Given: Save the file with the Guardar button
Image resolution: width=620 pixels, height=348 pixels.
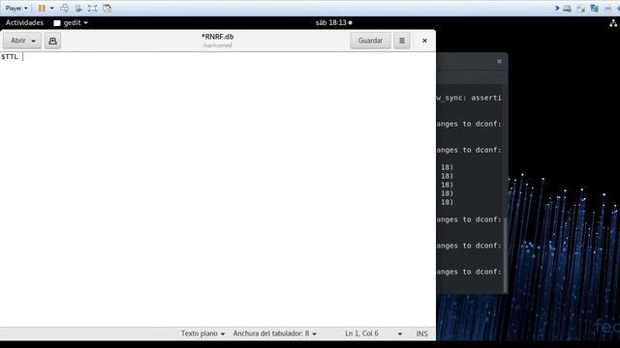Looking at the screenshot, I should [x=370, y=41].
